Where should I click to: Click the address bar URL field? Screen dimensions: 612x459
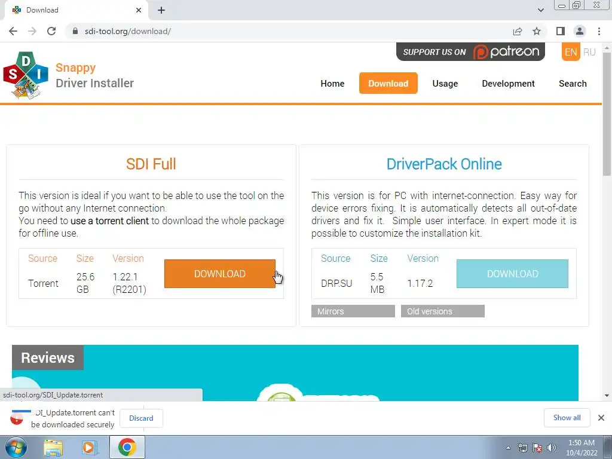(289, 31)
